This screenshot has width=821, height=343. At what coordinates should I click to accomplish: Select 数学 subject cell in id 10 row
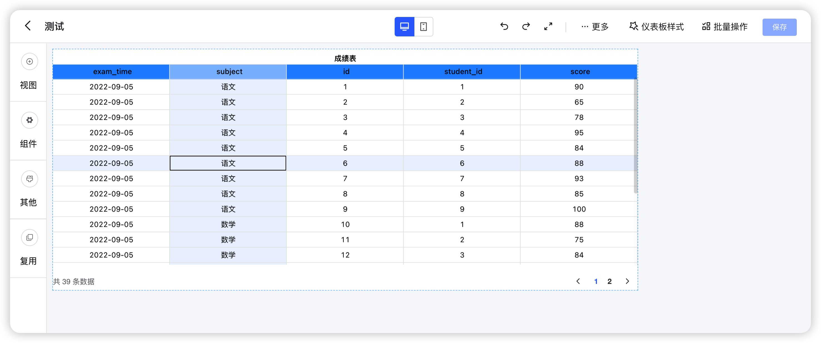pos(228,224)
